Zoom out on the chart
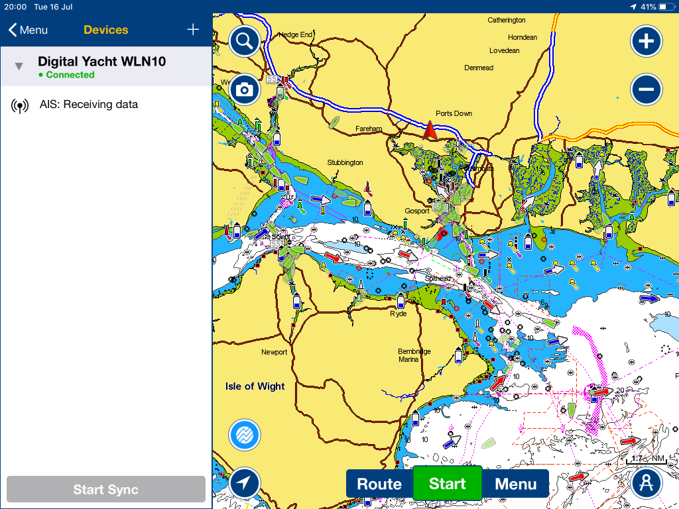 coord(646,89)
